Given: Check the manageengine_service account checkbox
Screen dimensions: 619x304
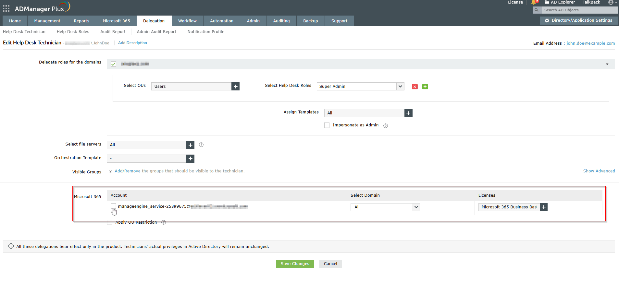Looking at the screenshot, I should tap(113, 206).
